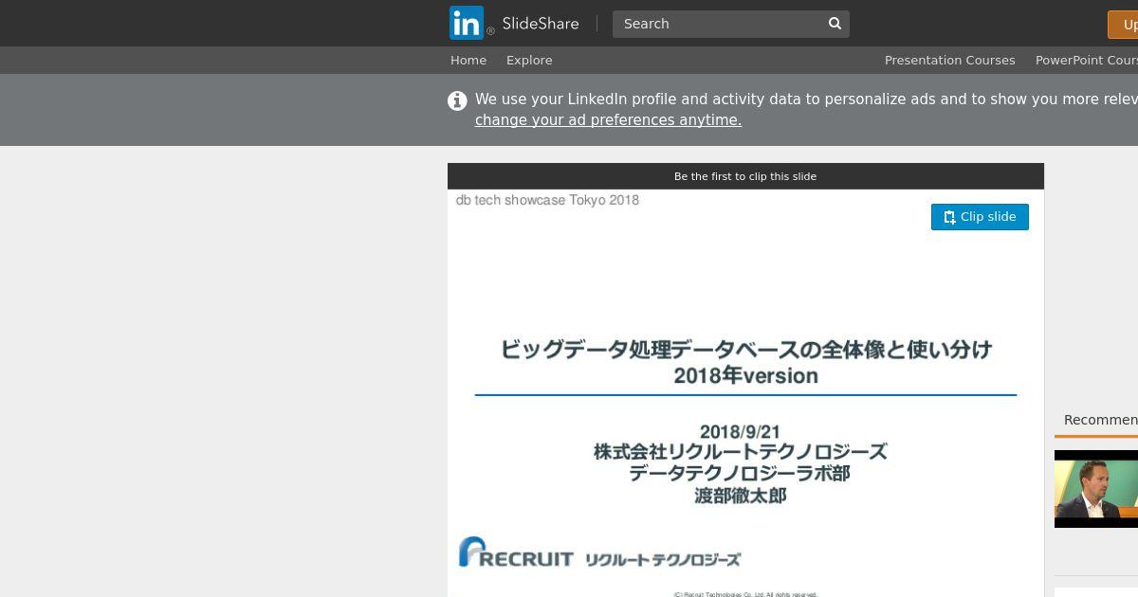Click the author name '渡部徹太郎' on slide
The width and height of the screenshot is (1138, 597).
pos(741,496)
